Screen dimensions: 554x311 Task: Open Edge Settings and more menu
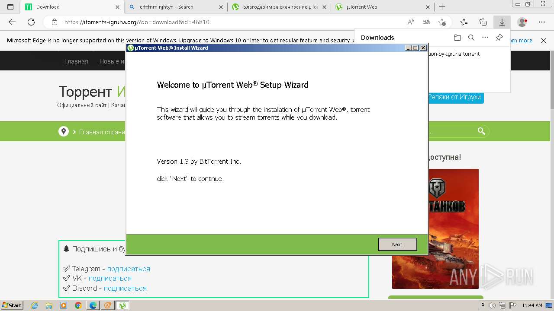coord(542,22)
